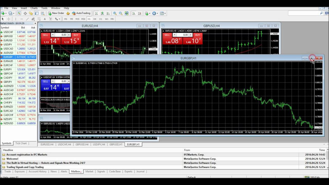Expand the Profiles dropdown arrow
This screenshot has width=329, height=185.
[x=14, y=13]
